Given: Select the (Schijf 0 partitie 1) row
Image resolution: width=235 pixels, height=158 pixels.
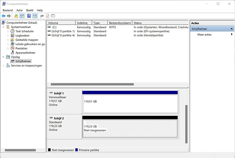Looking at the screenshot, I should 118,31.
